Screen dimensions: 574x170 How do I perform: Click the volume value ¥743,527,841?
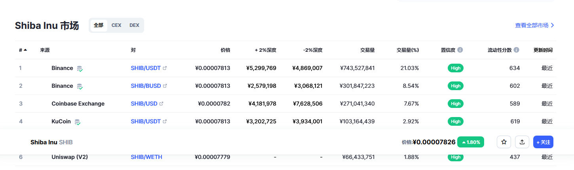(x=357, y=68)
